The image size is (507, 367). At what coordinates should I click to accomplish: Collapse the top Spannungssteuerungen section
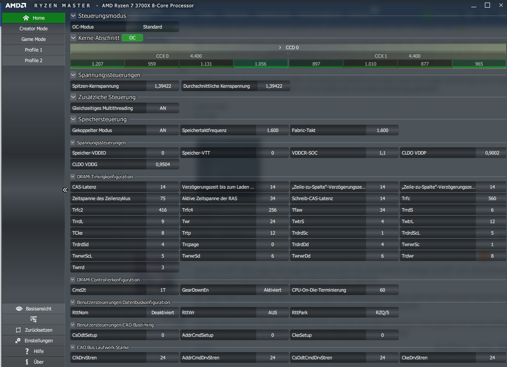coord(73,75)
